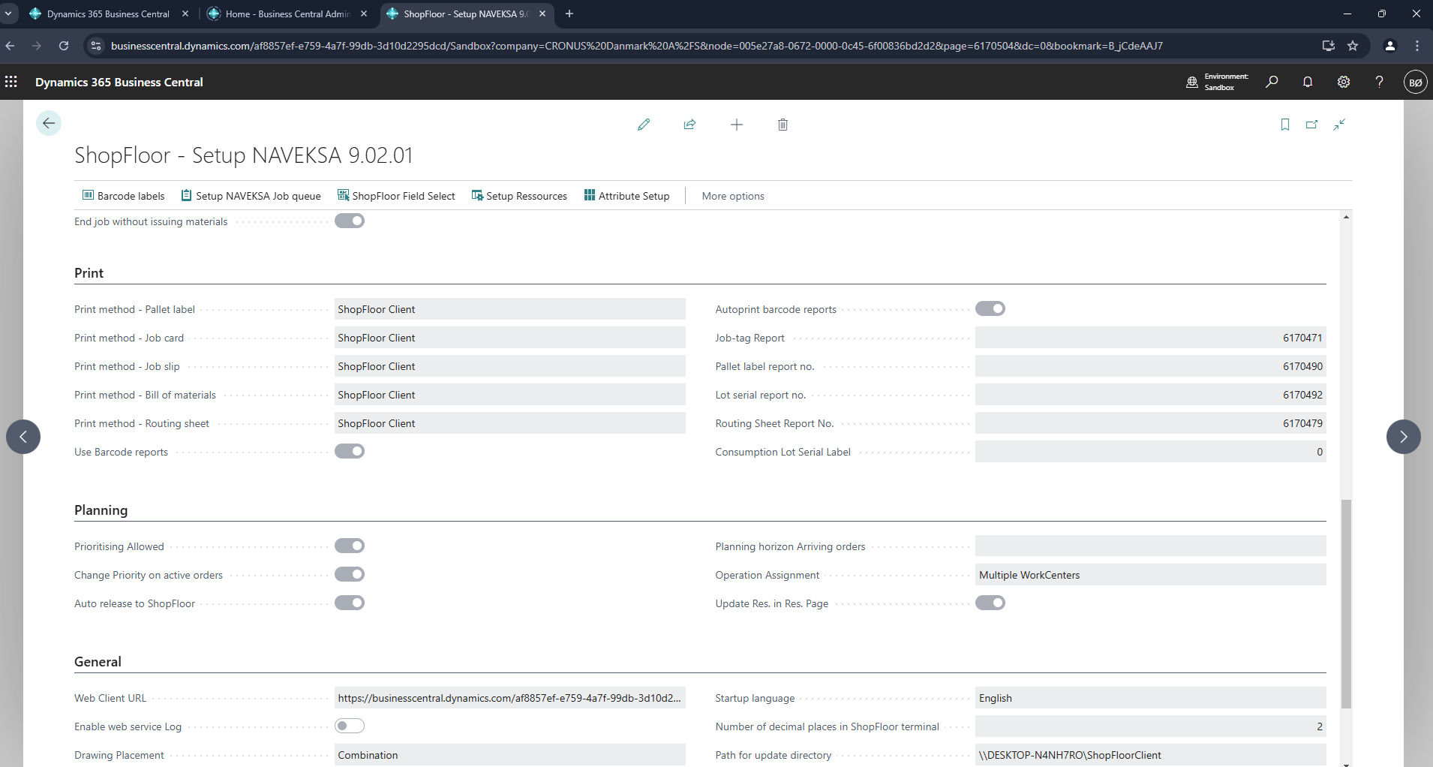Toggle End job without issuing materials

(x=350, y=221)
